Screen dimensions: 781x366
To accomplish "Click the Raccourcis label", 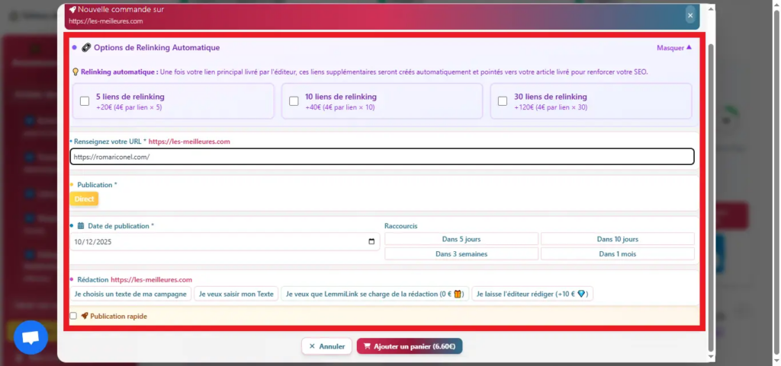I will (x=401, y=226).
